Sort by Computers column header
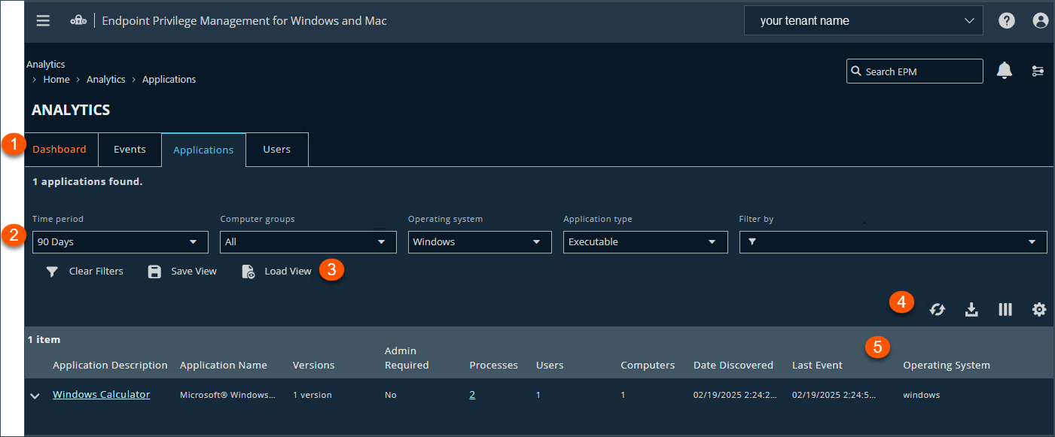The height and width of the screenshot is (437, 1055). pyautogui.click(x=648, y=366)
